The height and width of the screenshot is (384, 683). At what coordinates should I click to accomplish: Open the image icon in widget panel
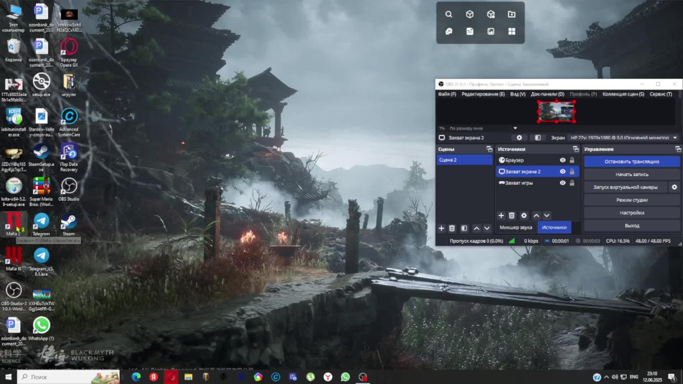coord(491,31)
